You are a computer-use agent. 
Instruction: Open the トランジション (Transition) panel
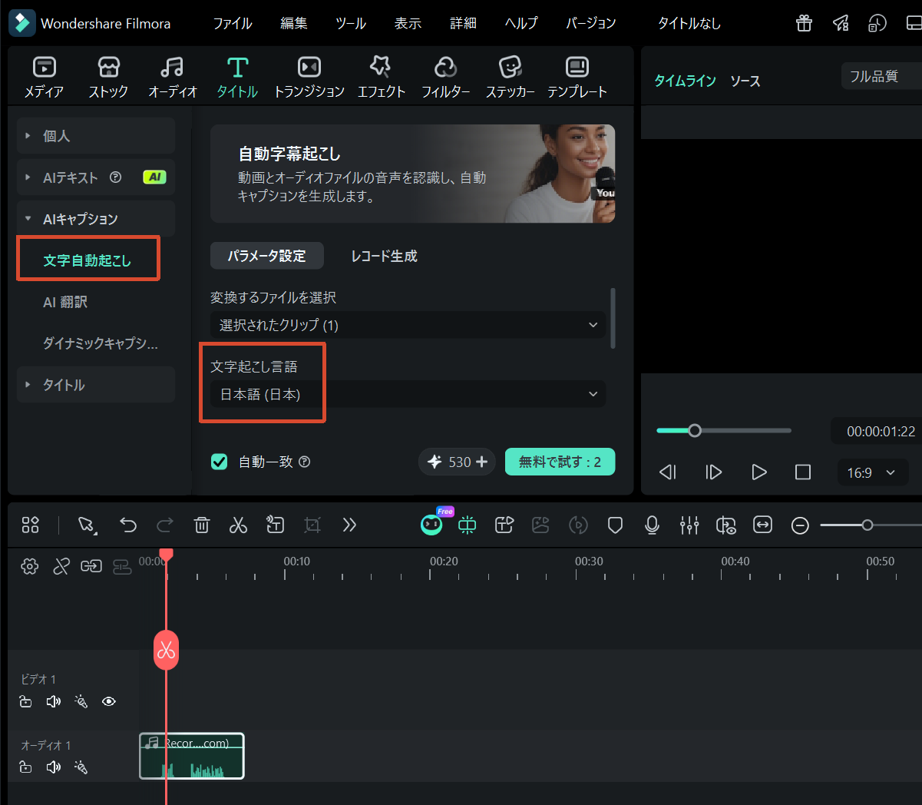(x=309, y=78)
